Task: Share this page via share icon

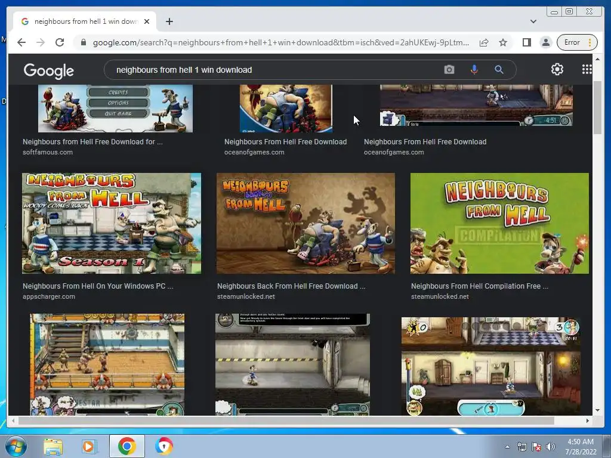Action: (484, 42)
